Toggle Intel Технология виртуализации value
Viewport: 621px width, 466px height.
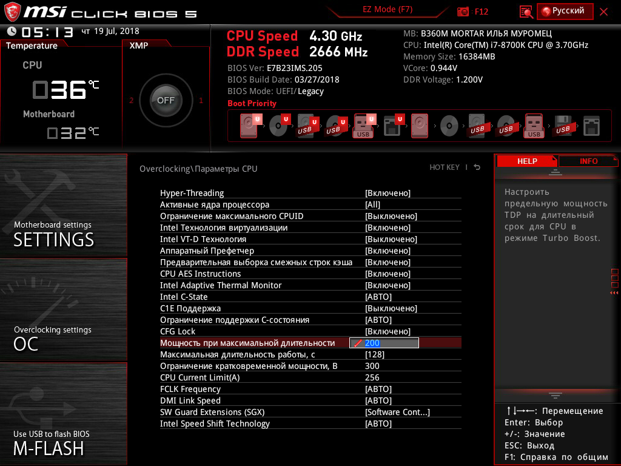310,228
